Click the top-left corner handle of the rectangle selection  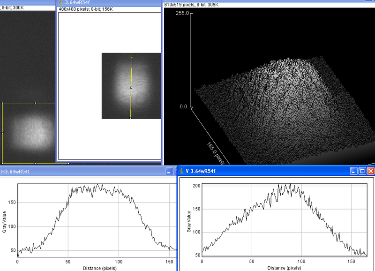point(2,103)
